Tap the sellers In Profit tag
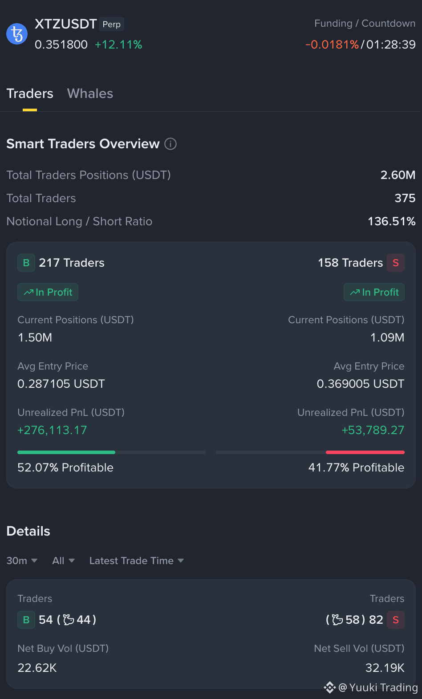 point(374,292)
